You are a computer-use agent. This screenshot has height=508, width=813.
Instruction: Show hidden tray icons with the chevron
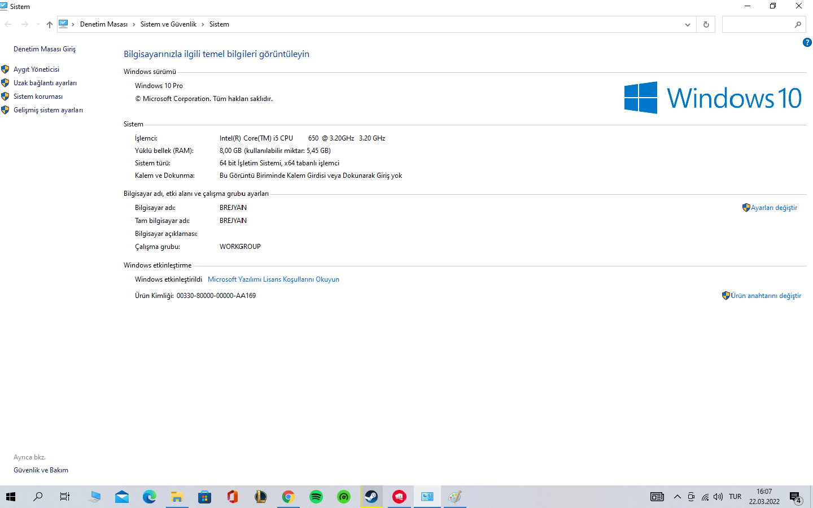677,497
